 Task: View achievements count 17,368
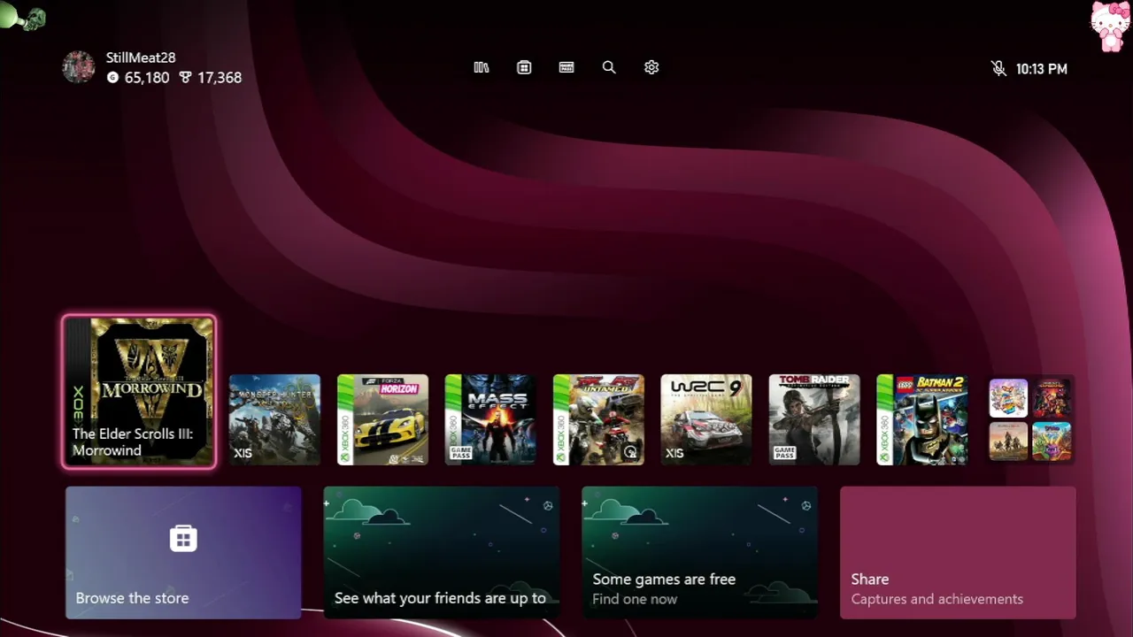coord(211,78)
